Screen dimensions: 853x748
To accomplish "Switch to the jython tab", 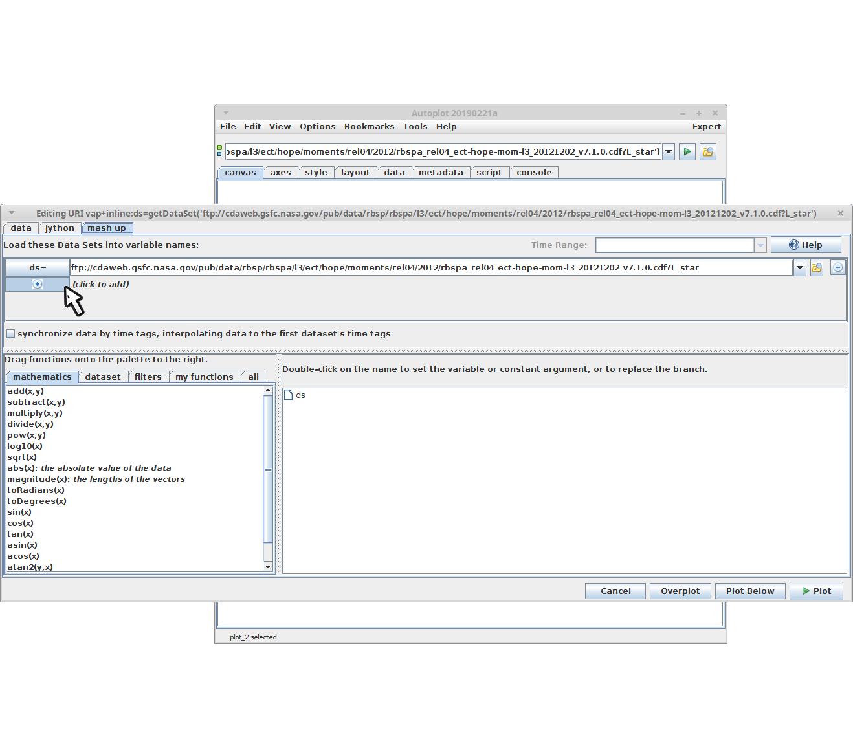I will pos(60,228).
